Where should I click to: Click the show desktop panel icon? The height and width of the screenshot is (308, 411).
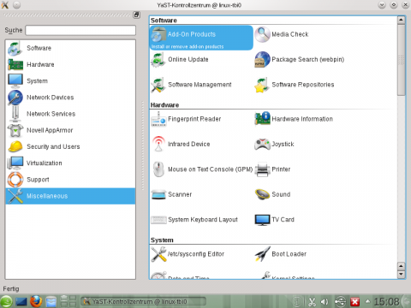[21, 302]
